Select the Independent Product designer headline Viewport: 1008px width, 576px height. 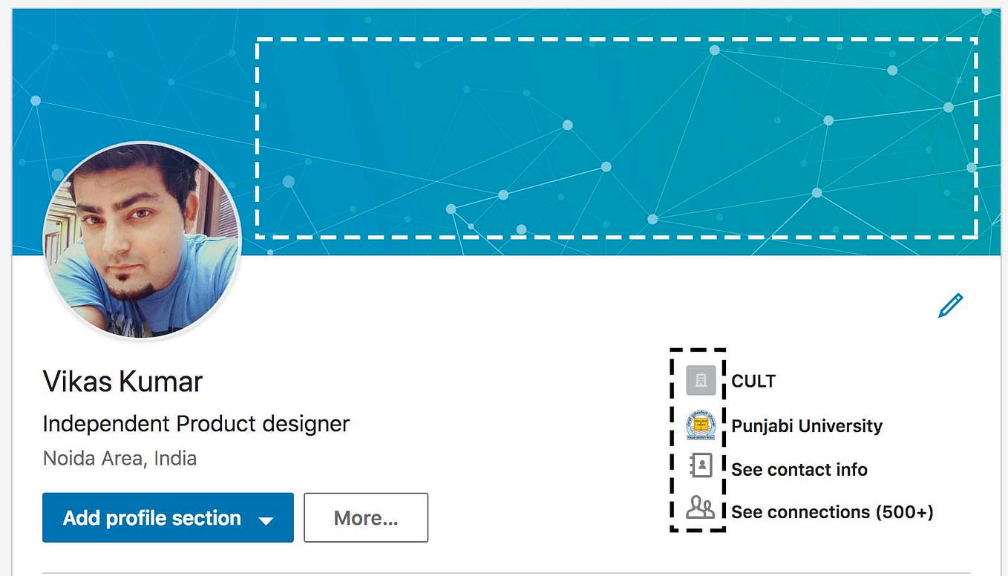(196, 423)
